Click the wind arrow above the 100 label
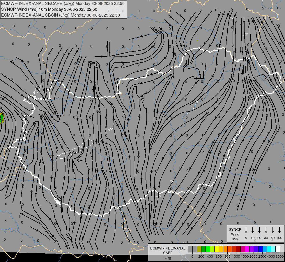The height and width of the screenshot is (262, 285). coord(279,230)
